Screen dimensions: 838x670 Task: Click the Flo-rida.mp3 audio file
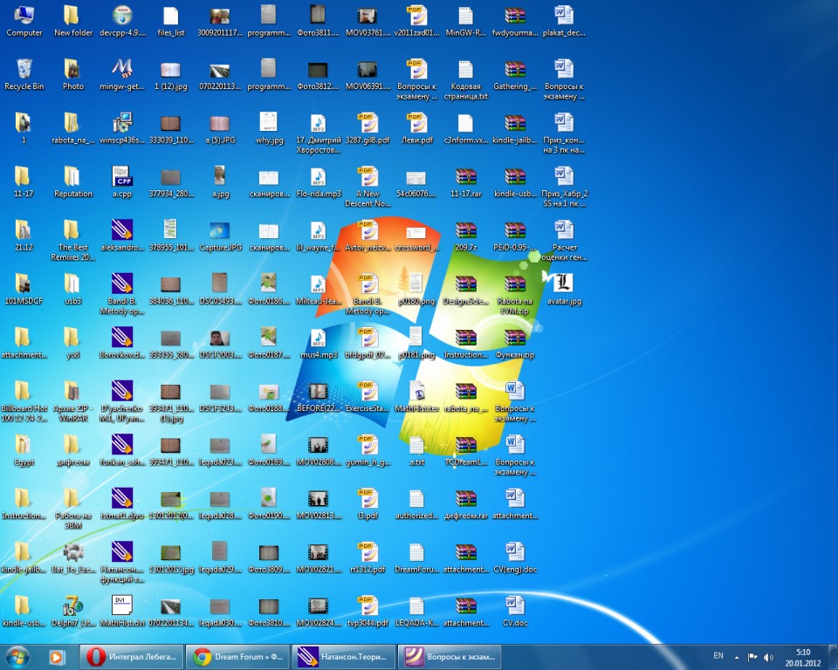coord(319,182)
